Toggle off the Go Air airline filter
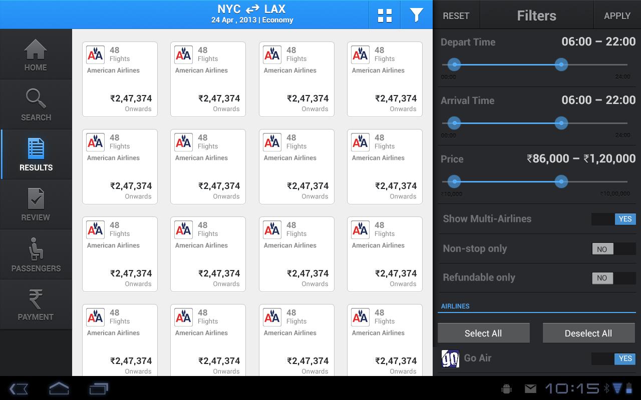 coord(613,358)
